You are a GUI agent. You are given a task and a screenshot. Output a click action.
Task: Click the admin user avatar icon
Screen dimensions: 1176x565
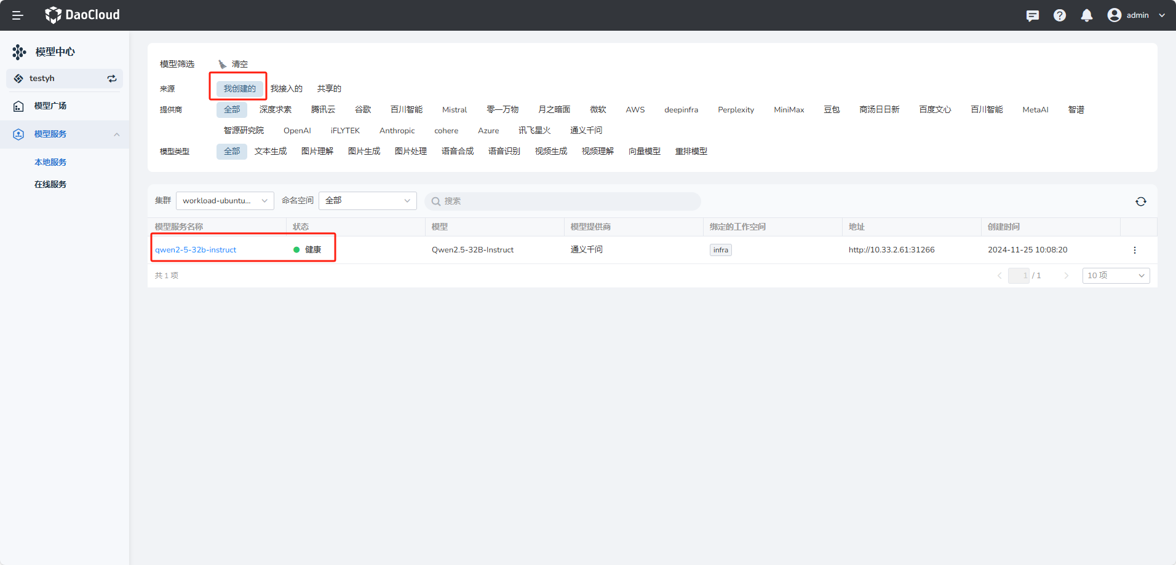pyautogui.click(x=1114, y=15)
